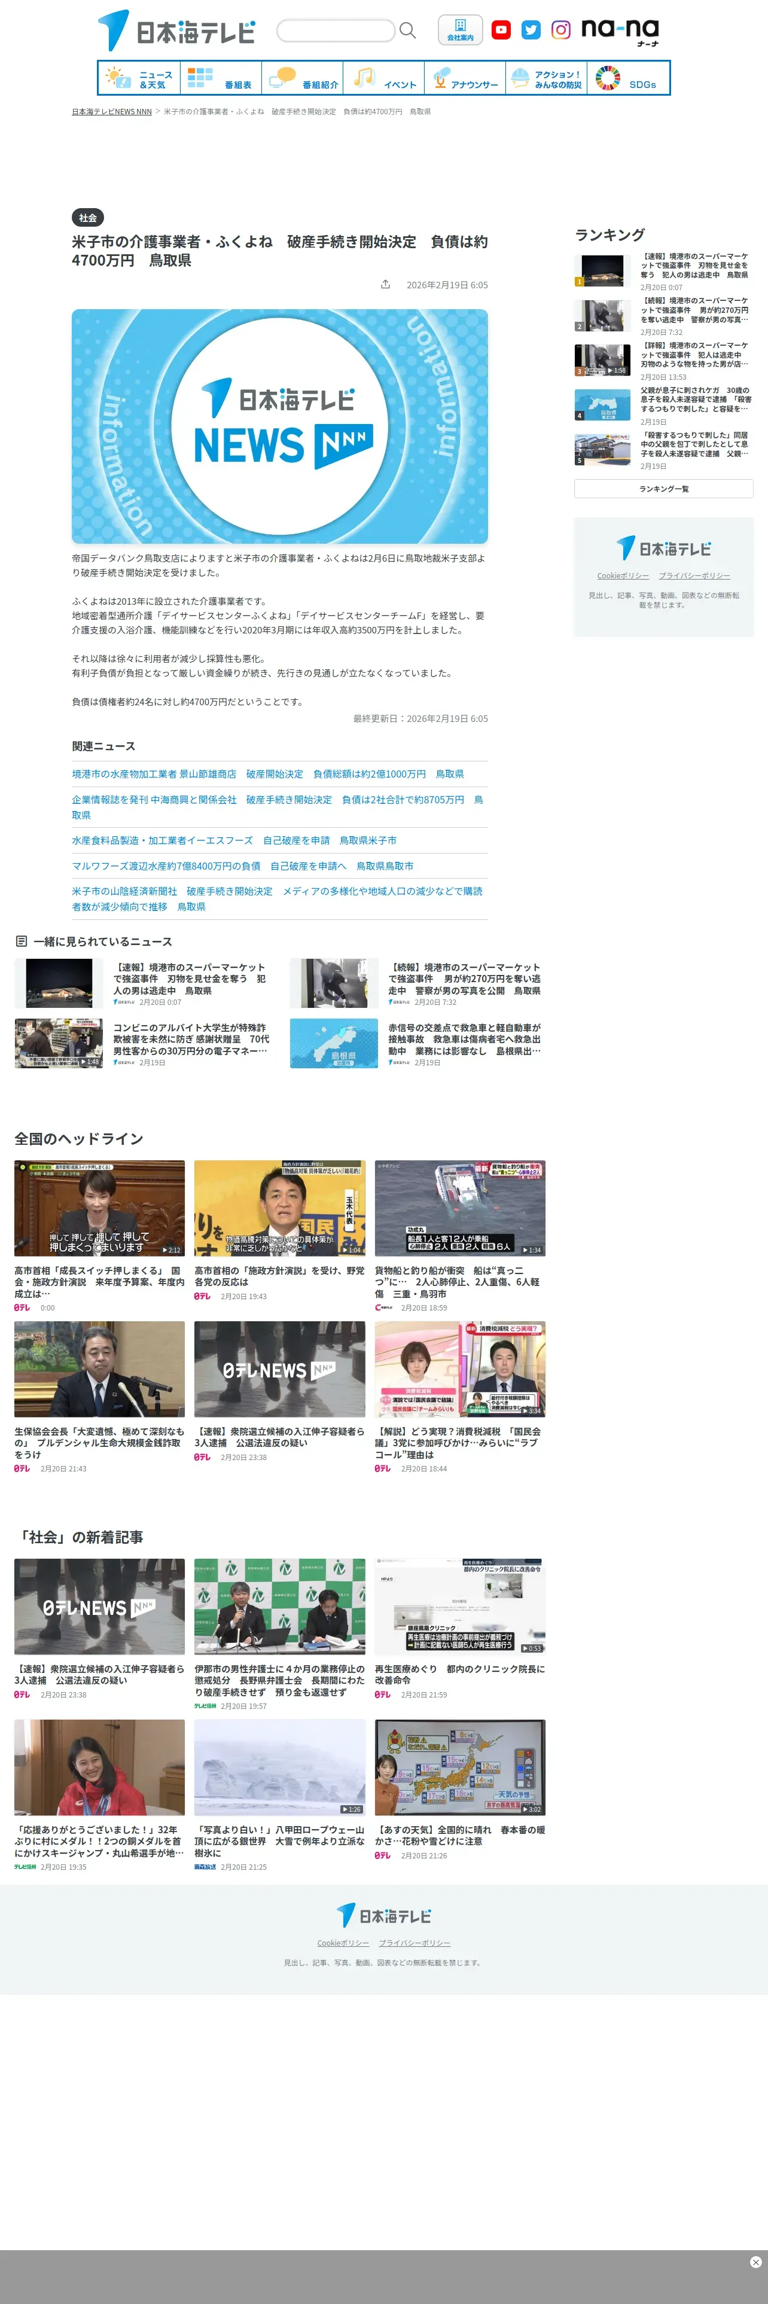Viewport: 768px width, 2304px height.
Task: Play 高市首相 成長スイッチ headline video
Action: pyautogui.click(x=99, y=1208)
